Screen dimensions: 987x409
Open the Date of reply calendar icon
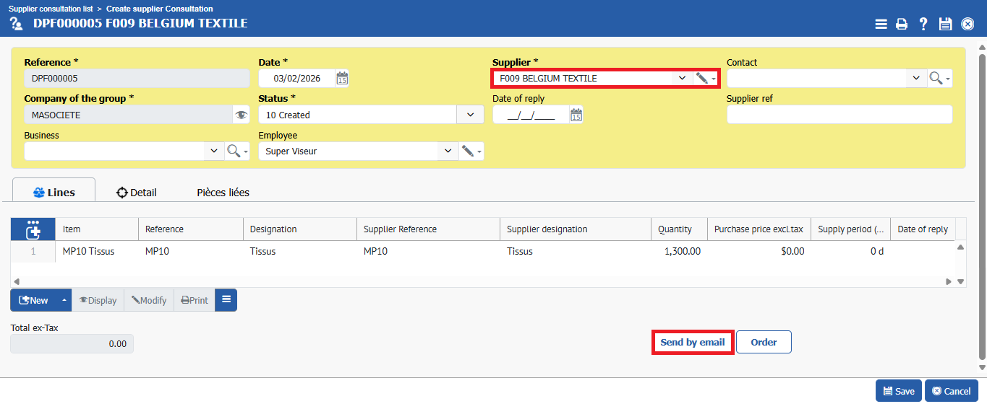(576, 115)
